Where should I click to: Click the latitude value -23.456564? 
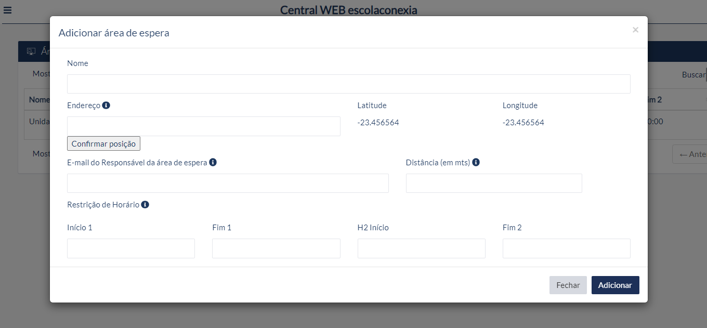coord(378,123)
